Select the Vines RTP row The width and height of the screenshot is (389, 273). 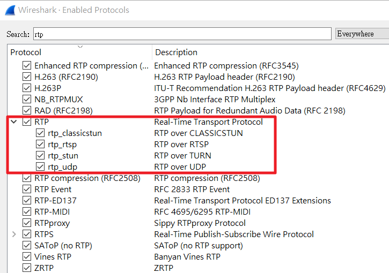tap(53, 256)
